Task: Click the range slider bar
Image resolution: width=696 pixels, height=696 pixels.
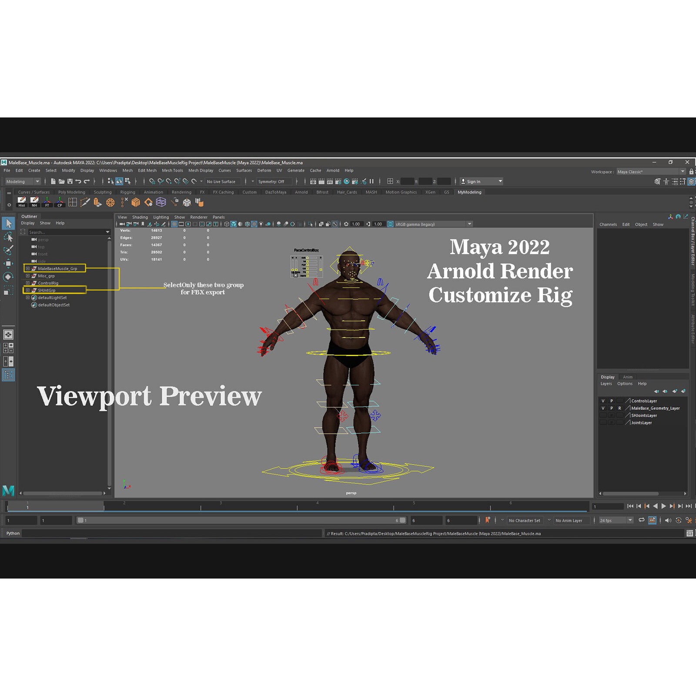Action: tap(241, 520)
